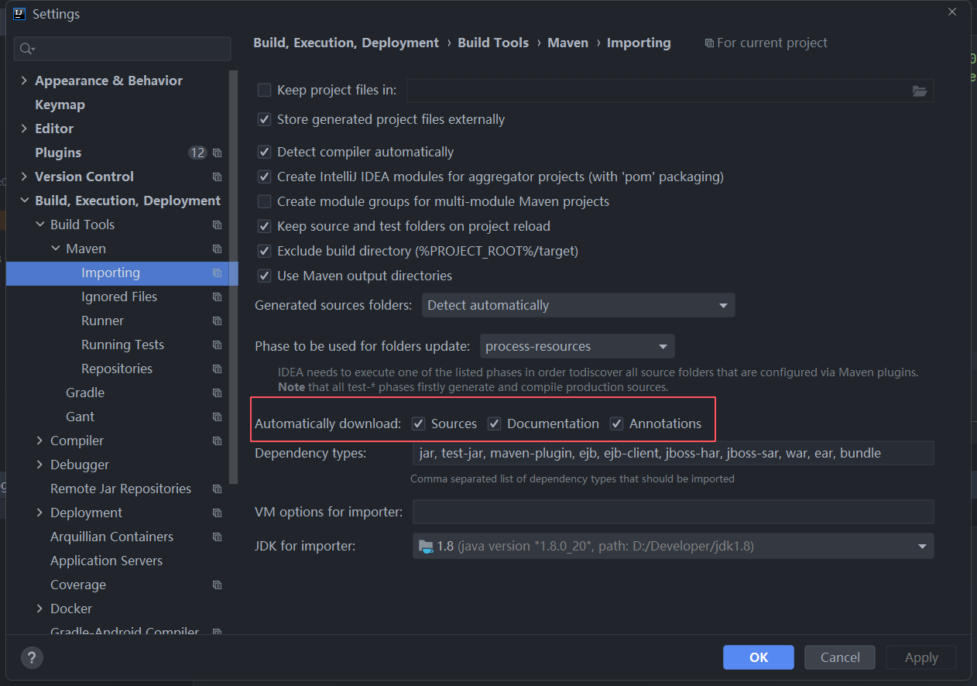Toggle Create IntelliJ IDEA modules for aggregator projects

point(264,177)
